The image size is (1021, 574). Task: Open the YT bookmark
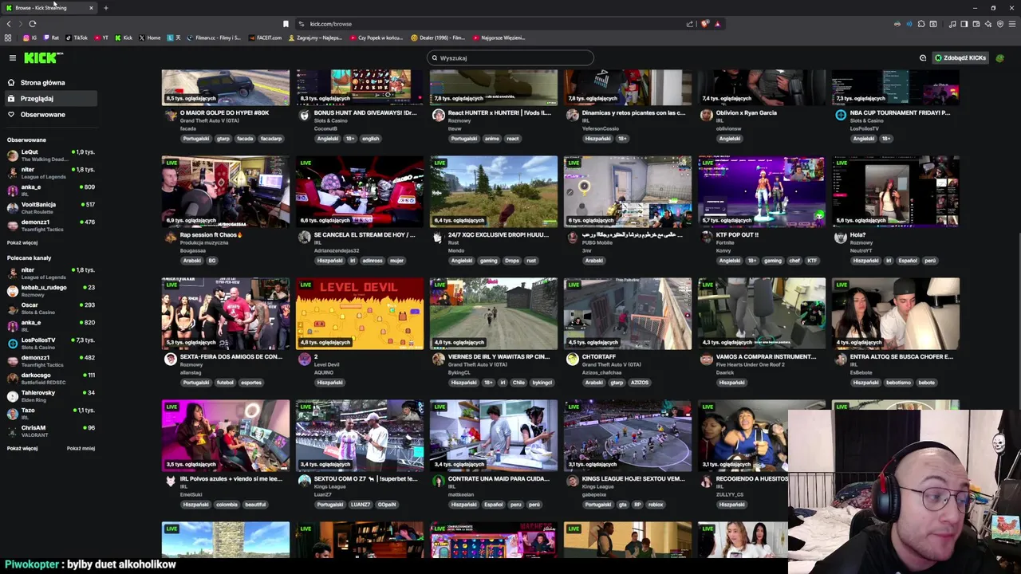click(x=101, y=37)
